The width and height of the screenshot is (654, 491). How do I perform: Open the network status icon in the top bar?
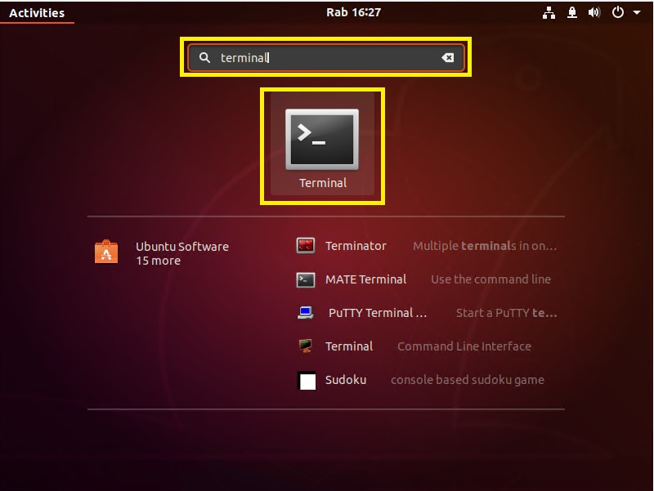548,12
